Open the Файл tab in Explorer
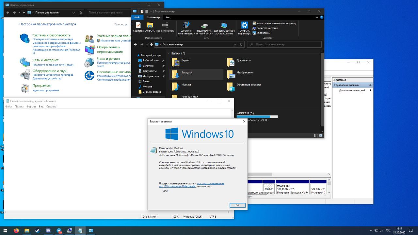 tap(137, 17)
